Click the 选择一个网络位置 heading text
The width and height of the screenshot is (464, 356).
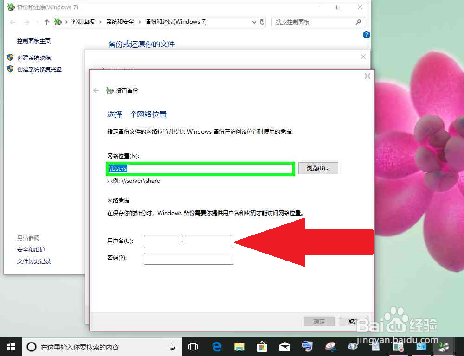[137, 114]
